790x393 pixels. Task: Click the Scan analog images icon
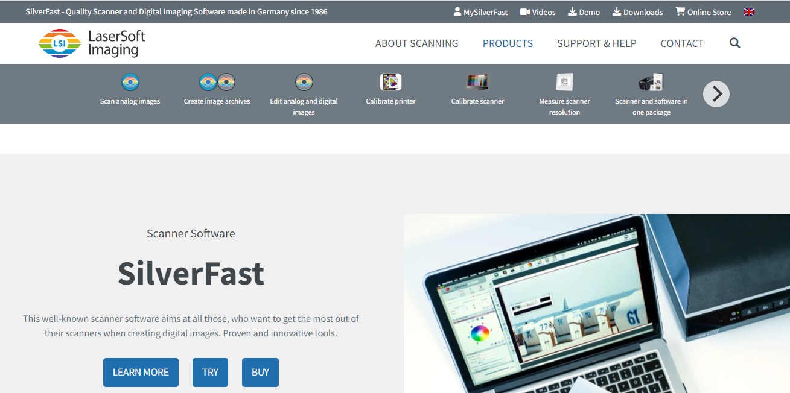pyautogui.click(x=130, y=81)
